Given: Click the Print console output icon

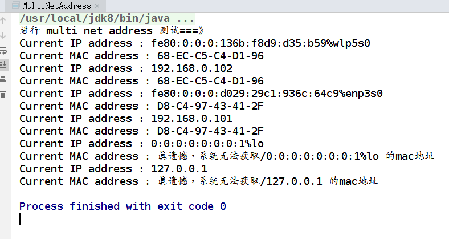Looking at the screenshot, I should click(x=3, y=80).
